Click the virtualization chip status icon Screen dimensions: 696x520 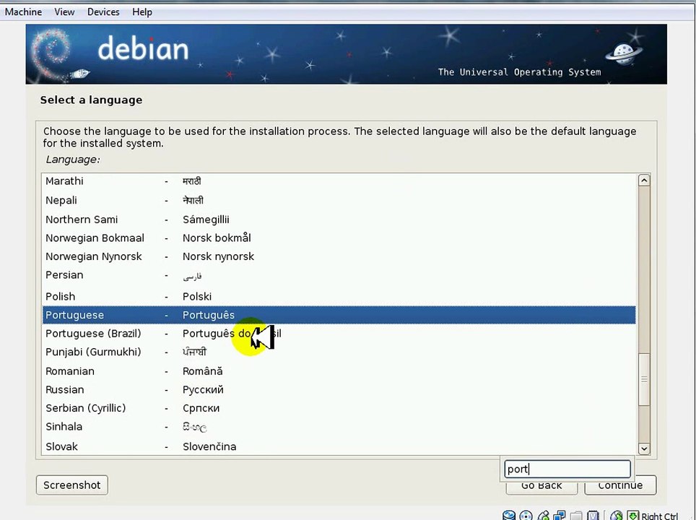(x=593, y=515)
